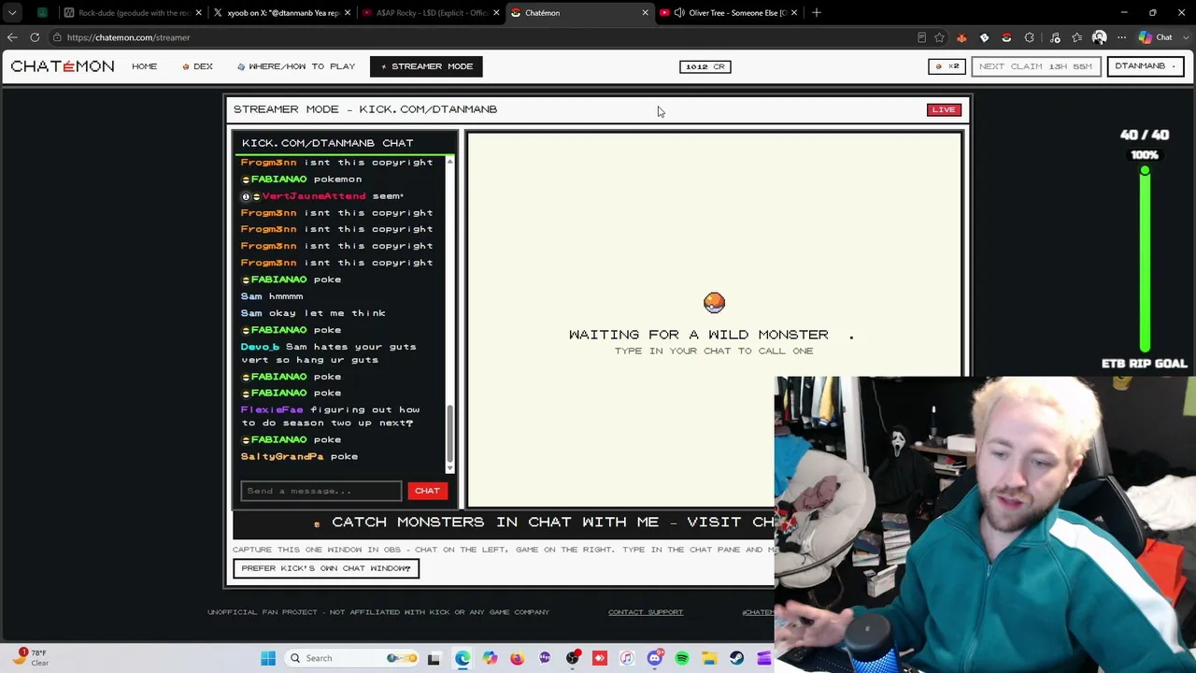
Task: Click the taskbar Search box
Action: [353, 658]
